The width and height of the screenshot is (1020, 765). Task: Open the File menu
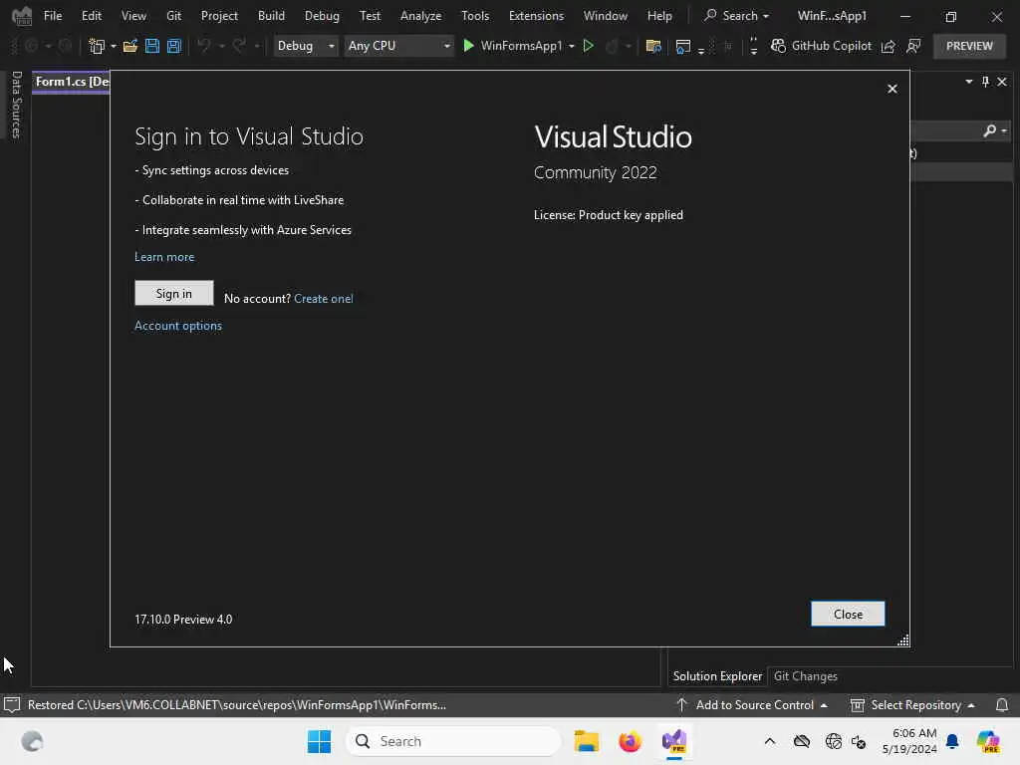pyautogui.click(x=53, y=16)
